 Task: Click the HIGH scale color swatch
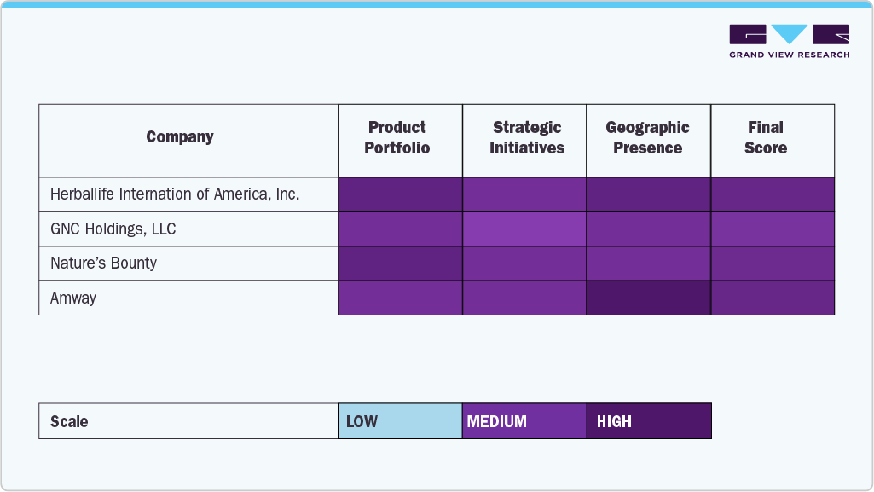click(649, 421)
